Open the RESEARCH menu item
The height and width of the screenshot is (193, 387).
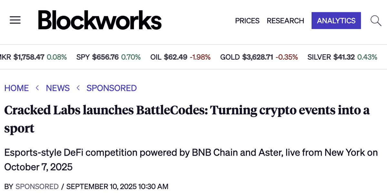click(x=285, y=21)
